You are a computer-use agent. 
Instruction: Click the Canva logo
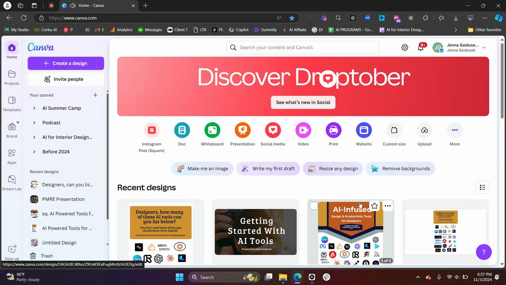pyautogui.click(x=41, y=47)
